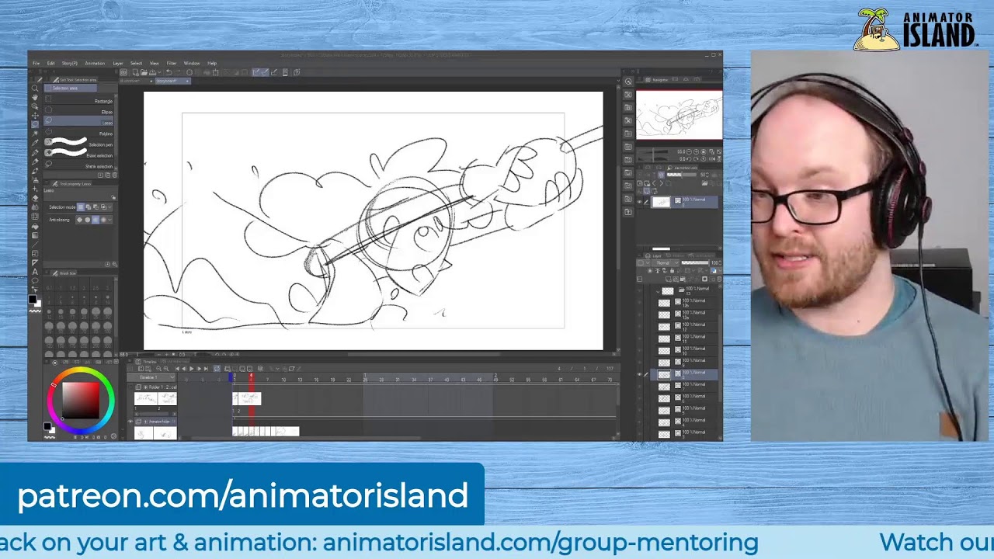Open the Timeline 1 dropdown

click(x=150, y=377)
